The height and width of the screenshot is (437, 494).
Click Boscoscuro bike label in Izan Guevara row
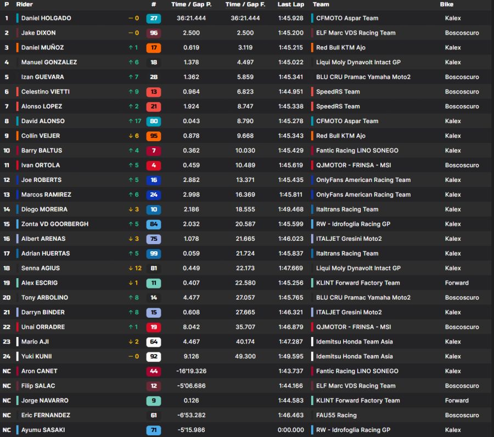point(462,77)
